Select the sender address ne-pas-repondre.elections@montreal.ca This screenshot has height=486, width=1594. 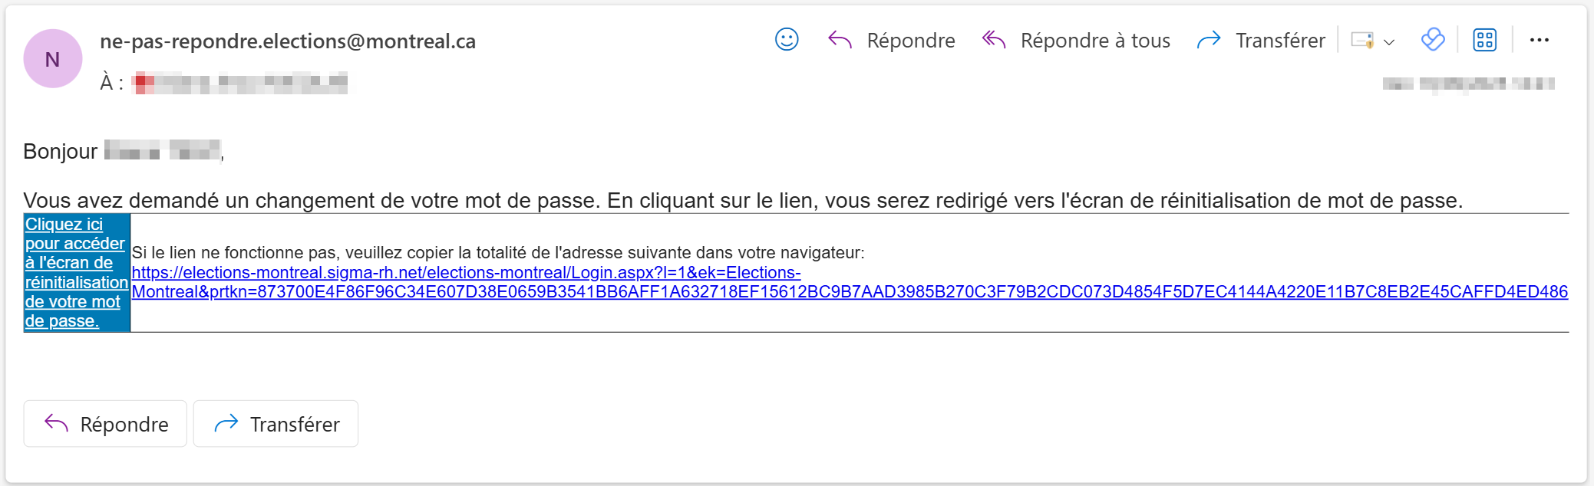coord(288,41)
